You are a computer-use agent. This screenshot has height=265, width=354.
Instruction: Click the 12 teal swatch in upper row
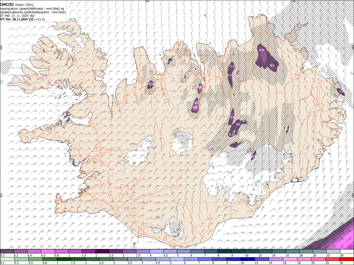[x=265, y=251]
